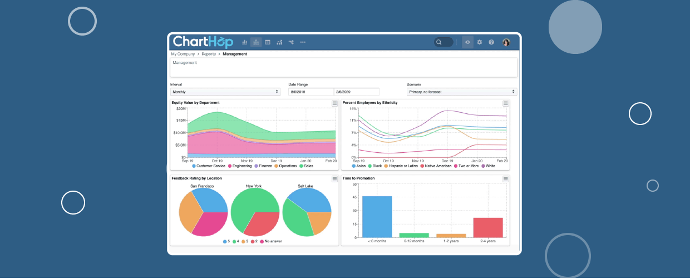Toggle the eye visibility icon in header
The image size is (690, 279).
click(467, 42)
